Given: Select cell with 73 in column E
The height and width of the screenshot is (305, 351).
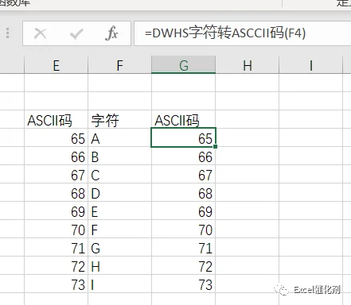Looking at the screenshot, I should tap(56, 284).
